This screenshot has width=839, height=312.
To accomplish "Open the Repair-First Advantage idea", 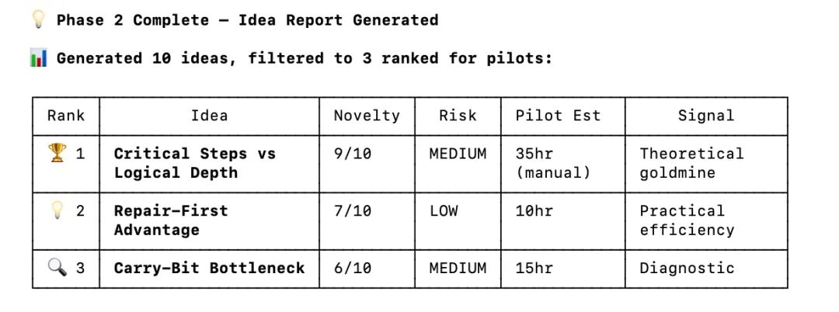I will (x=170, y=220).
